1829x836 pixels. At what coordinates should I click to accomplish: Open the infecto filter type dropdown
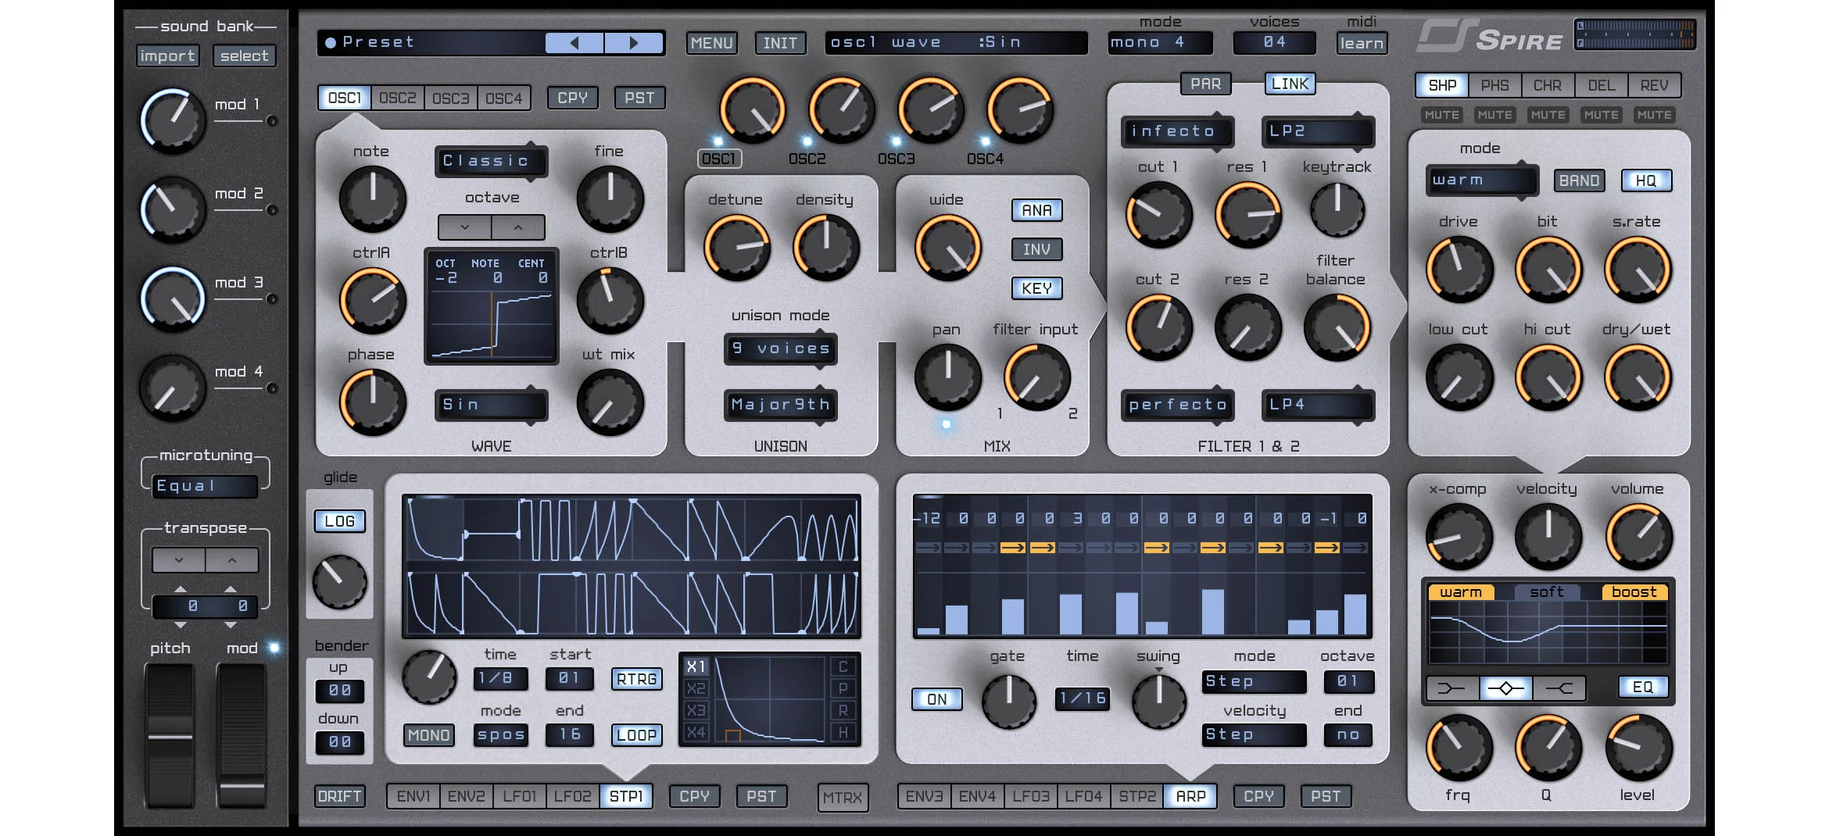pos(1177,131)
